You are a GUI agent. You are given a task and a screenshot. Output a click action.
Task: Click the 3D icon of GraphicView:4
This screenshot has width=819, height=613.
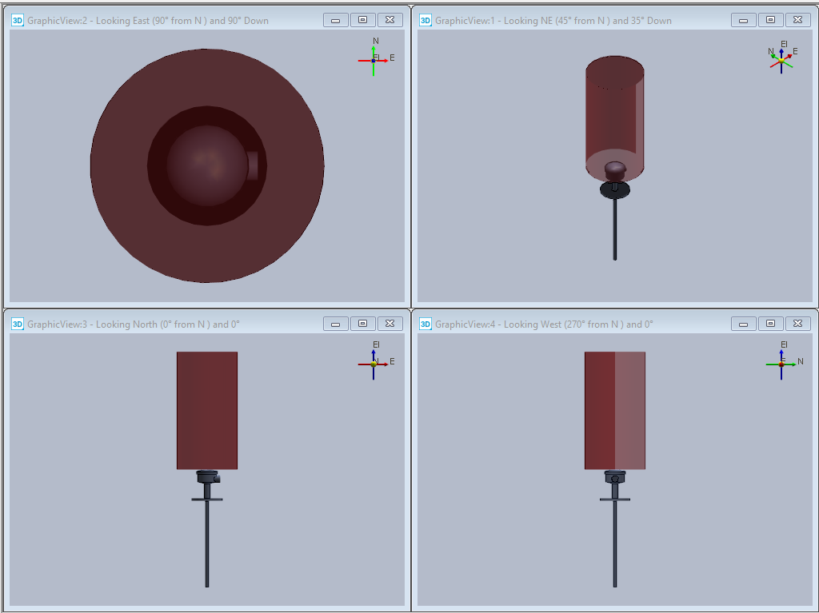(x=425, y=324)
